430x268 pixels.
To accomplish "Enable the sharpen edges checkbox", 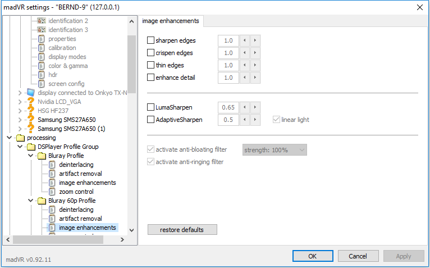I will point(150,40).
